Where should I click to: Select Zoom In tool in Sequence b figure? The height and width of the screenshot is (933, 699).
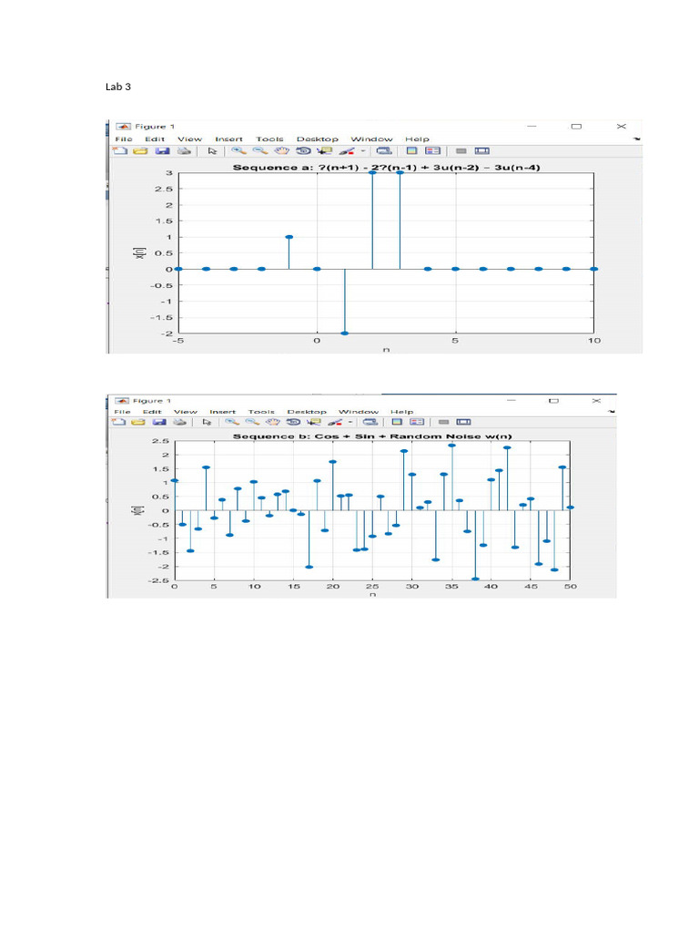coord(232,422)
